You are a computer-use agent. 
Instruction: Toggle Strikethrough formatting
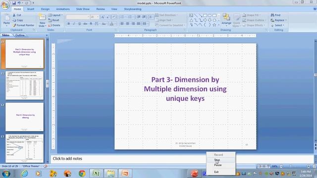click(85, 24)
